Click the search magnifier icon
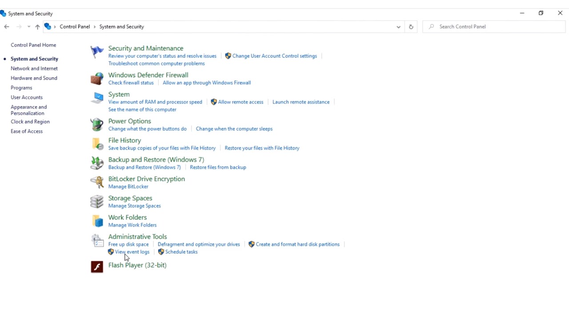 [x=431, y=27]
